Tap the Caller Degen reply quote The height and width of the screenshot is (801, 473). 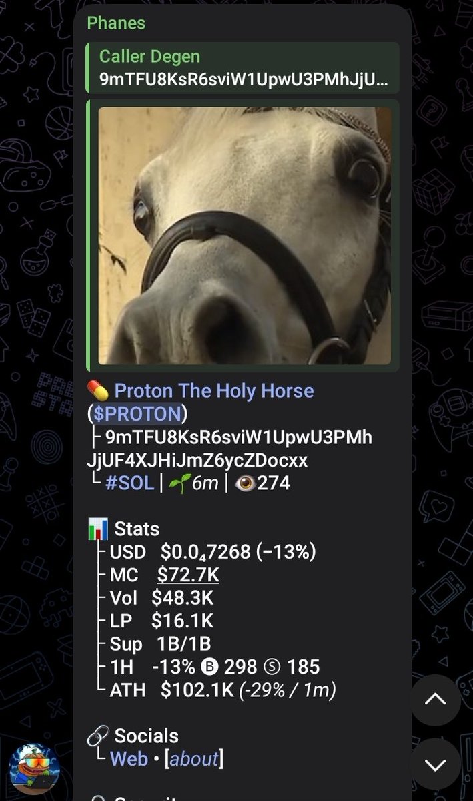pos(243,67)
